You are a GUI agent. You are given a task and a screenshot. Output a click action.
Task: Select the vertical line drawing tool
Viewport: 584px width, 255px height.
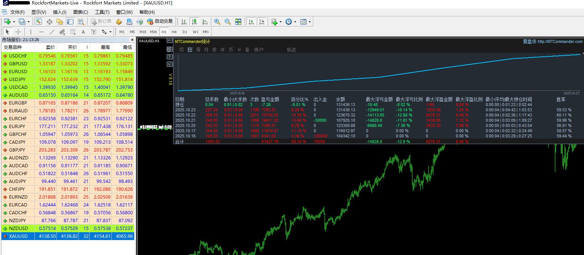31,32
